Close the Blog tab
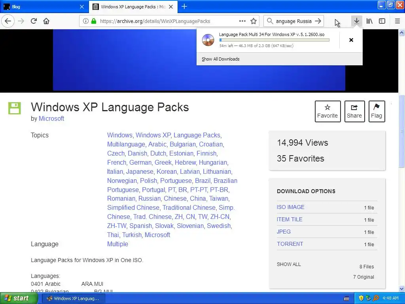The image size is (405, 304). [x=82, y=7]
